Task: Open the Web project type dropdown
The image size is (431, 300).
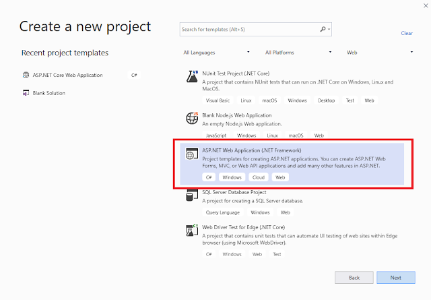Action: coord(380,53)
